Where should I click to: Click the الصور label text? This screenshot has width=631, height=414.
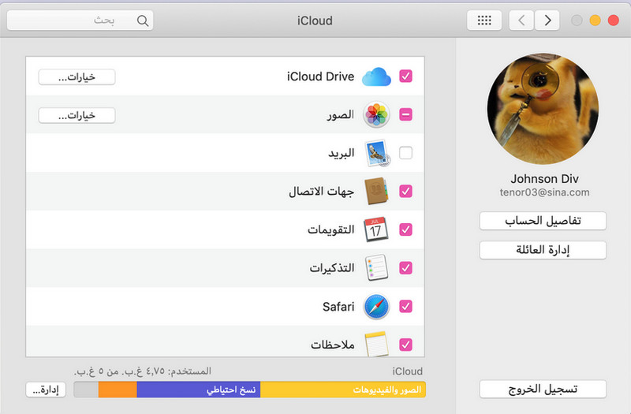pyautogui.click(x=341, y=114)
